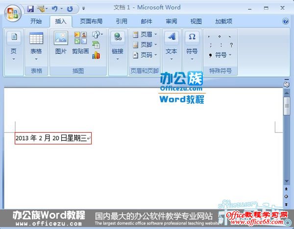Insert the enumeration comma 、 symbol

pos(230,37)
